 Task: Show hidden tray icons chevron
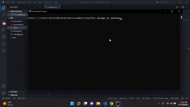tap(159, 103)
